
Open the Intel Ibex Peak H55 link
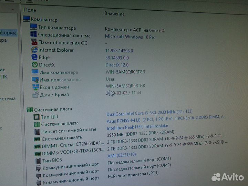137,127
